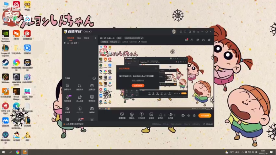276x155 pixels.
Task: Click the 修改 edit title button
Action: [119, 38]
